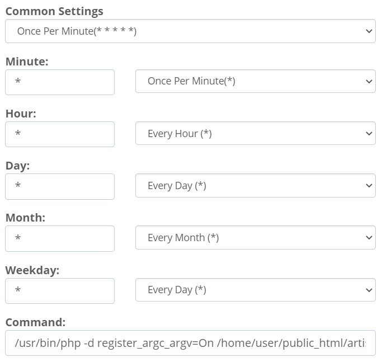Focus the Hour text input field

coord(60,134)
